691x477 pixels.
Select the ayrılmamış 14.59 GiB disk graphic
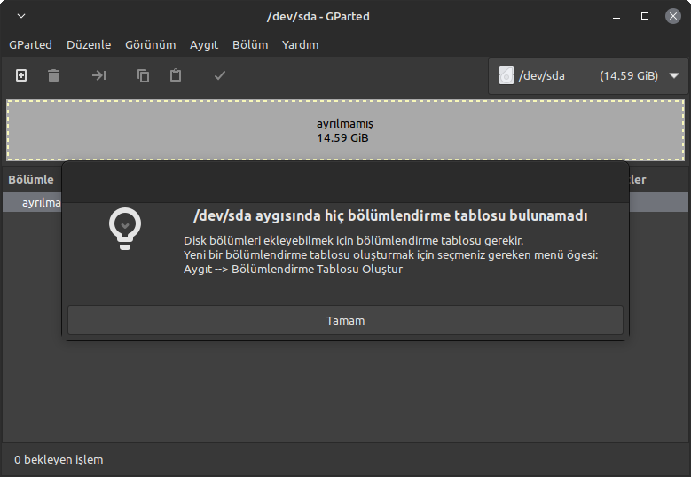tap(346, 130)
